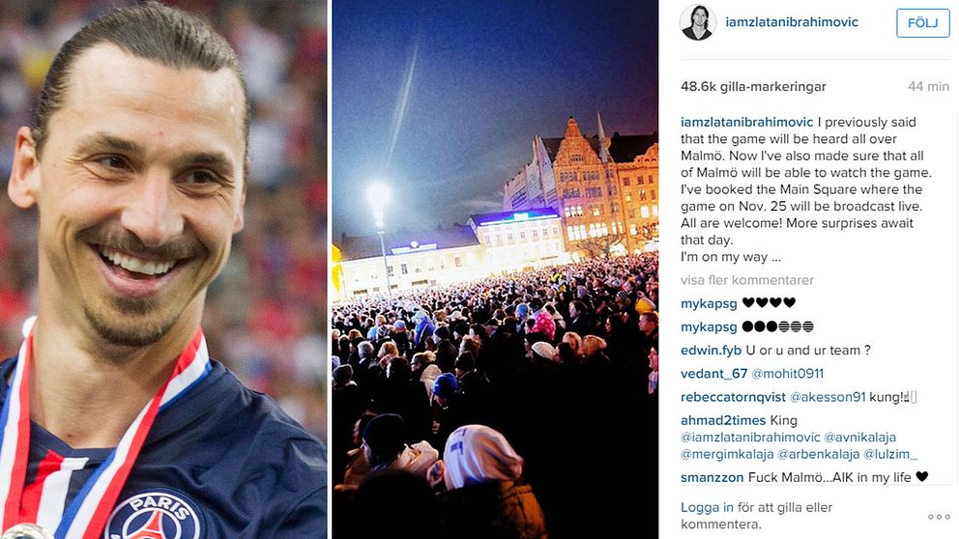This screenshot has height=539, width=959.
Task: Click the 'Logga in' link
Action: click(x=707, y=507)
